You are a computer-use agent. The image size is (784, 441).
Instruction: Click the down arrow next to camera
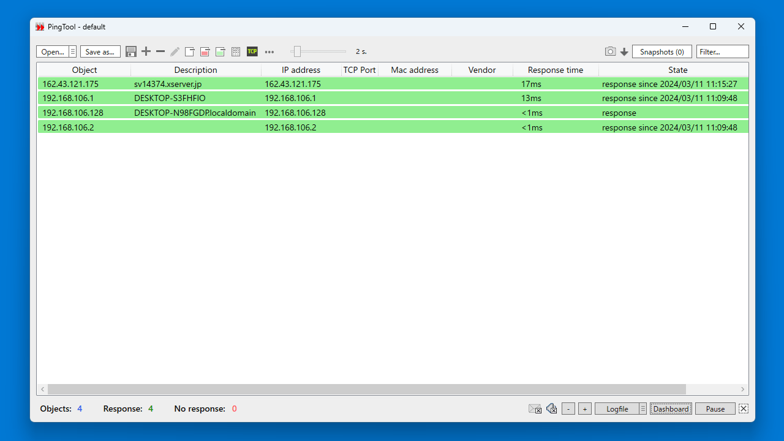(x=624, y=52)
